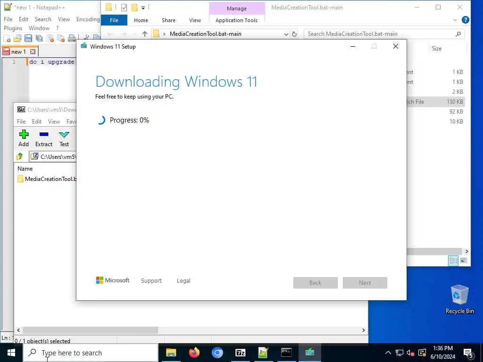Click the Up arrow in Explorer navigation

point(144,34)
